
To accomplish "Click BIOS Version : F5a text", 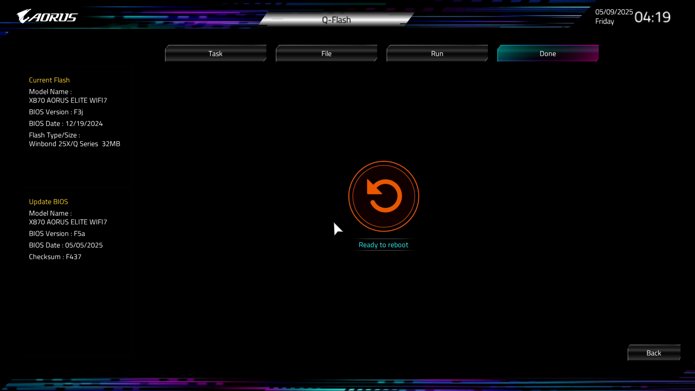I will [x=57, y=234].
